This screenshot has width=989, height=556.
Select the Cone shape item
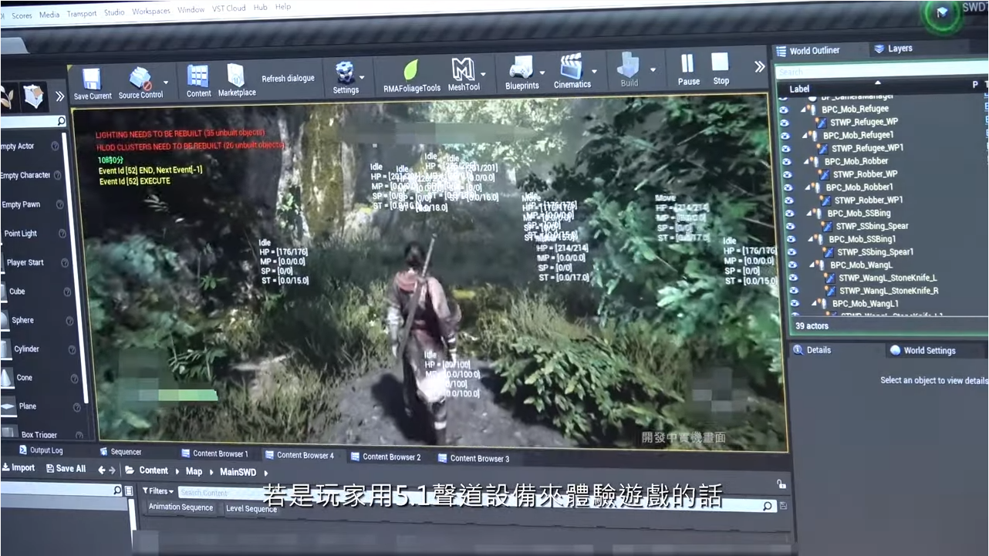(x=25, y=378)
